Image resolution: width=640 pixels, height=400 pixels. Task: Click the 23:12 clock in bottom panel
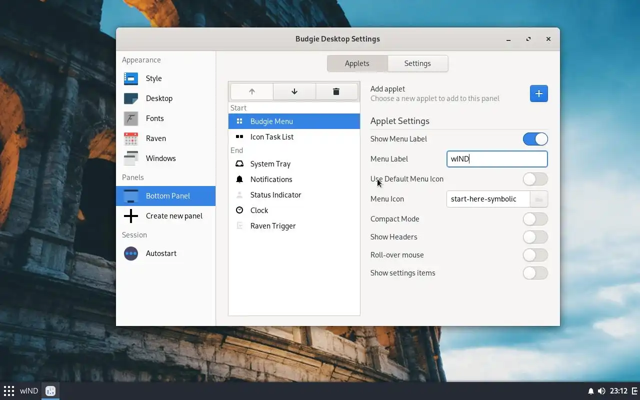[x=618, y=391]
